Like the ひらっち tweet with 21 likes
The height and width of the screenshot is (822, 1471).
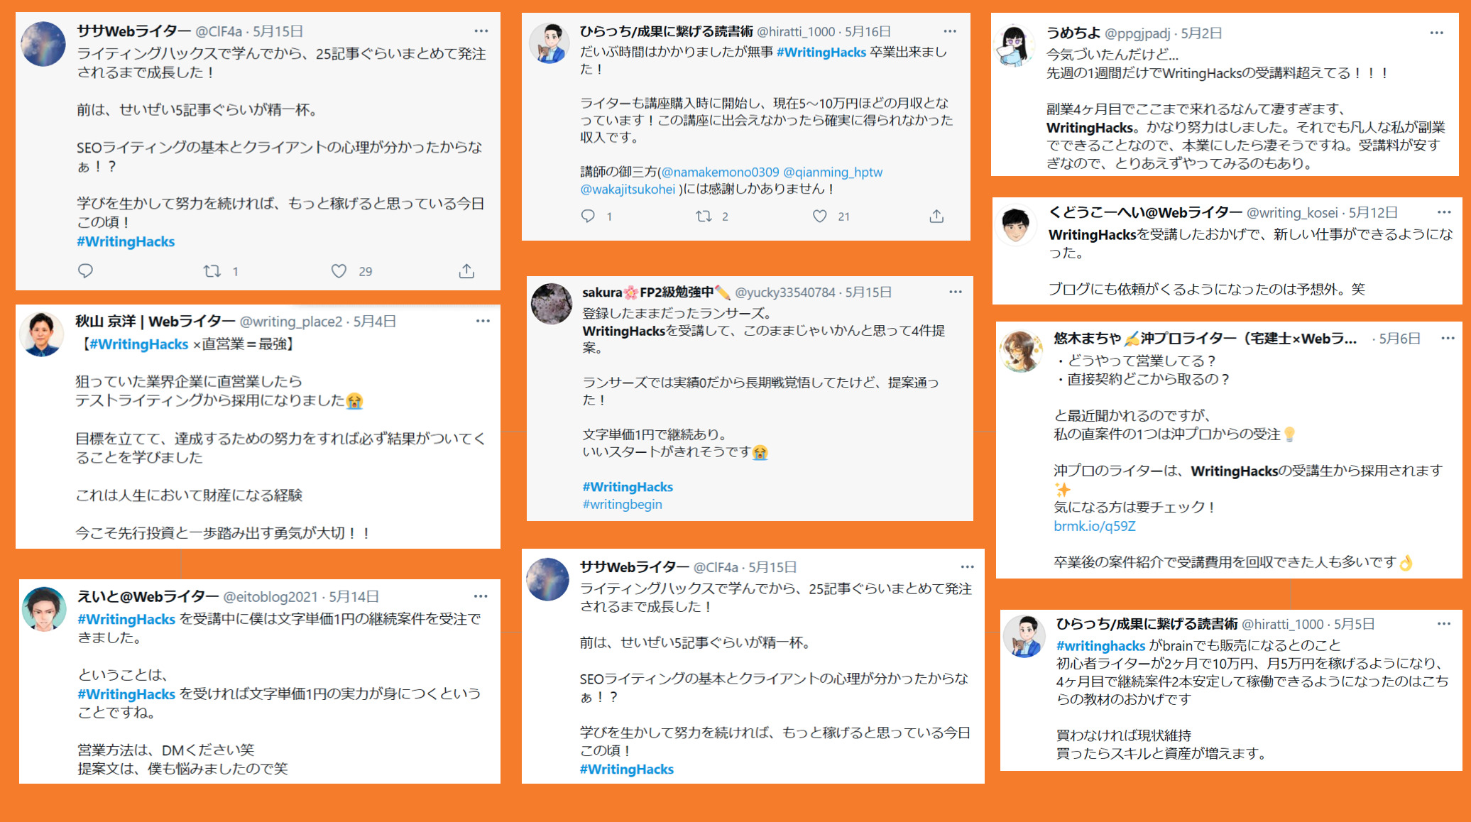click(820, 217)
